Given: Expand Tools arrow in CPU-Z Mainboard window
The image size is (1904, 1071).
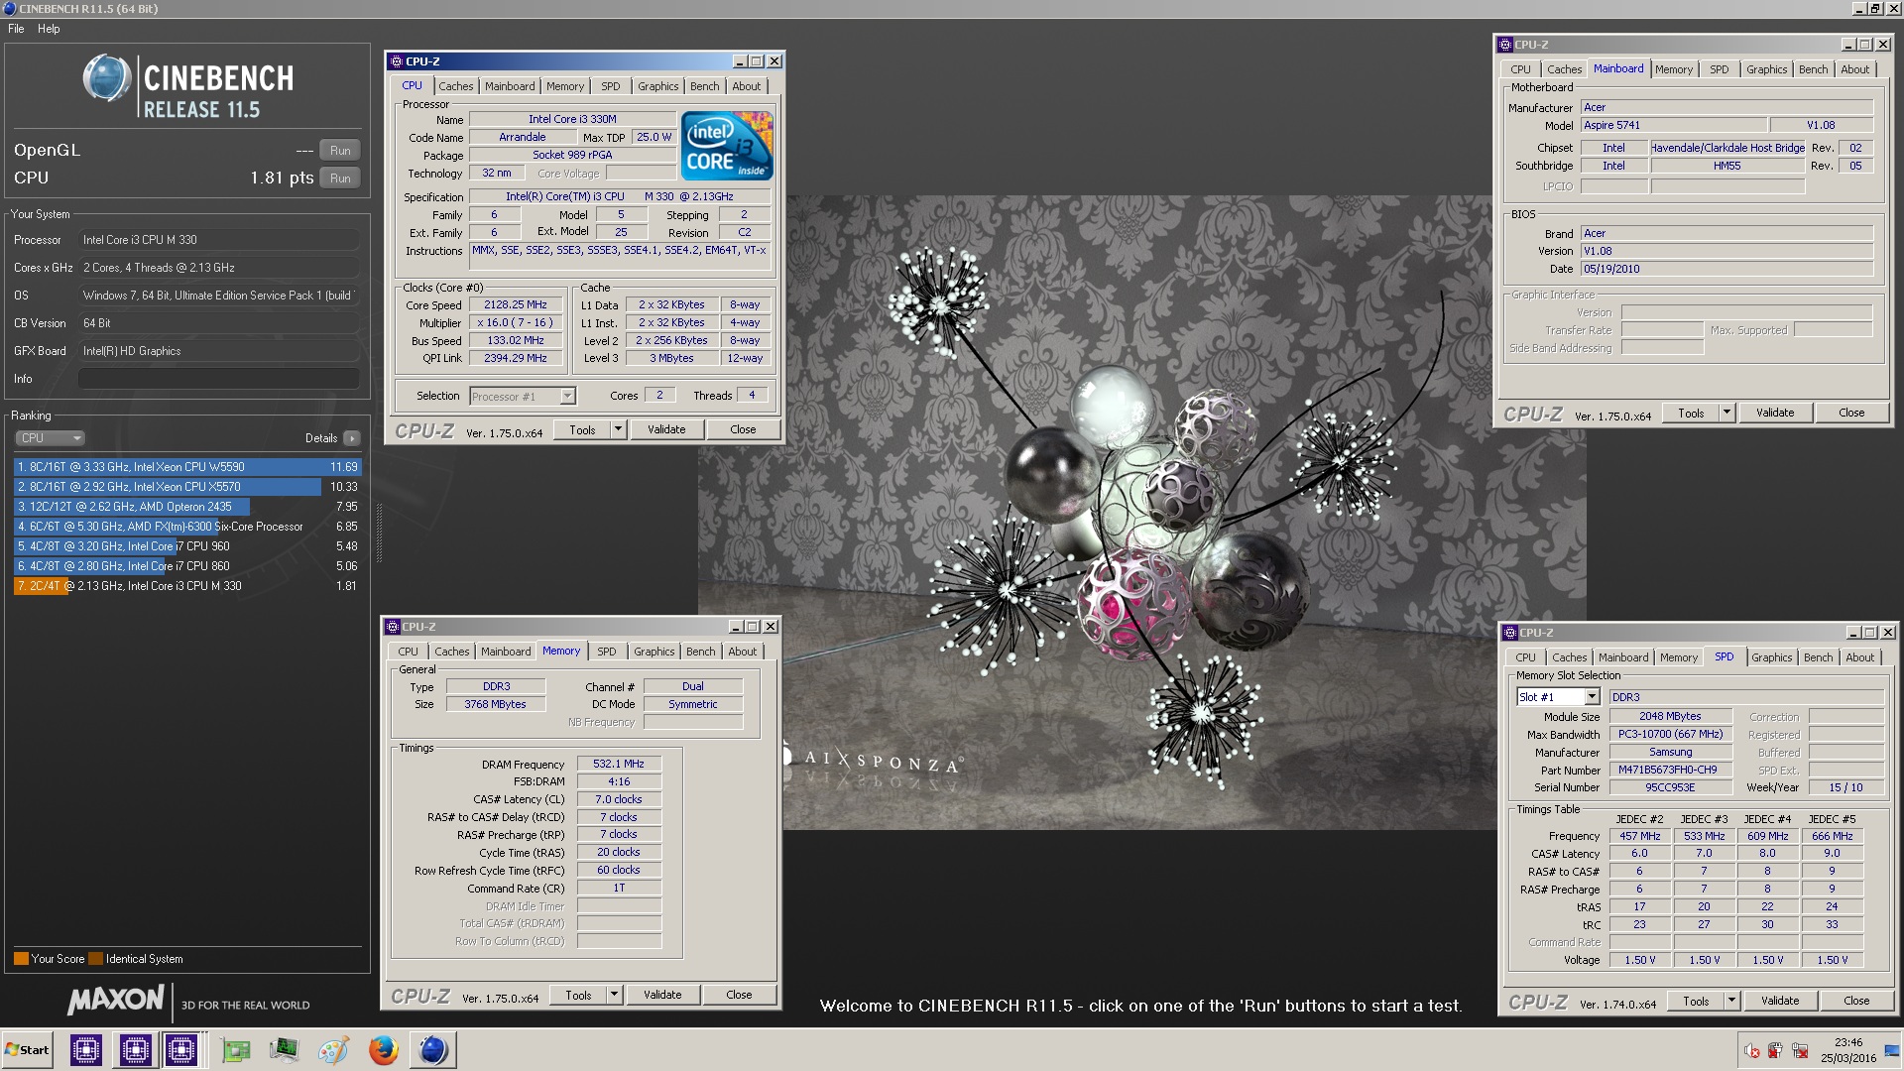Looking at the screenshot, I should pos(1726,413).
